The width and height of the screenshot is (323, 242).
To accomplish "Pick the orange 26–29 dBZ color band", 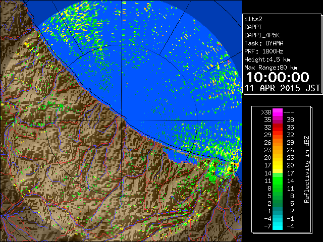I will click(278, 143).
